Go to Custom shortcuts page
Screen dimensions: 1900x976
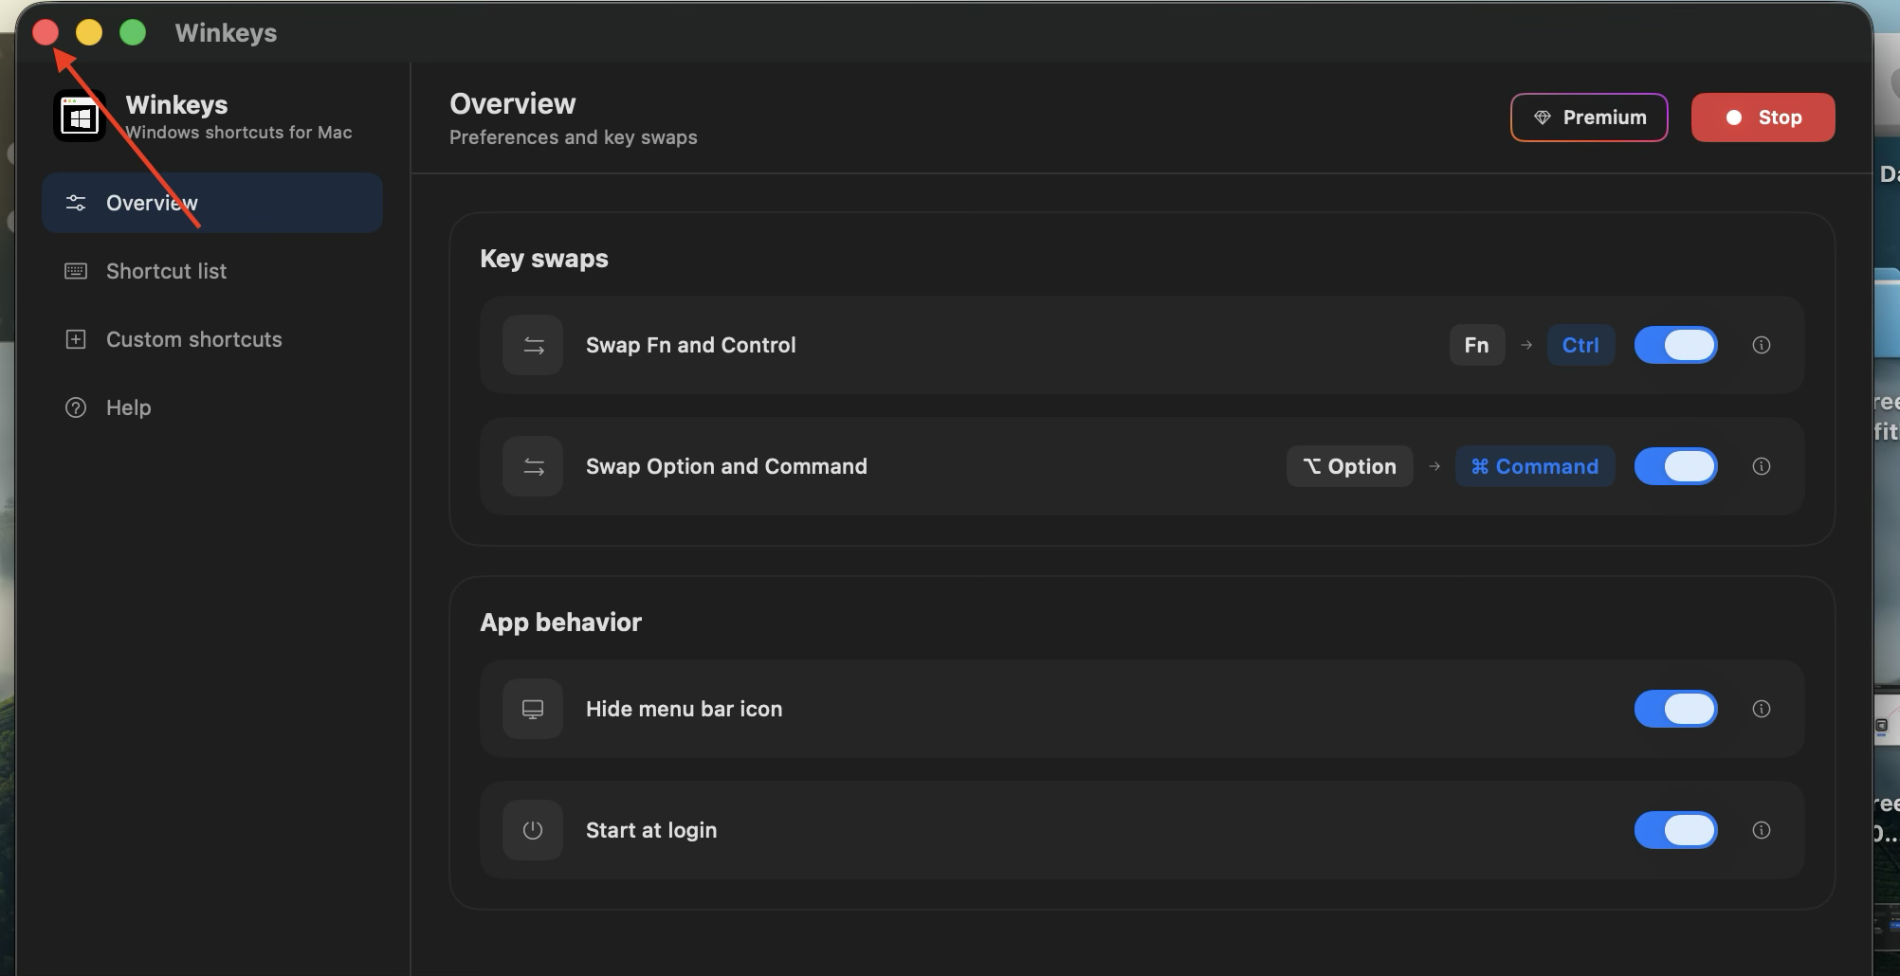coord(212,339)
